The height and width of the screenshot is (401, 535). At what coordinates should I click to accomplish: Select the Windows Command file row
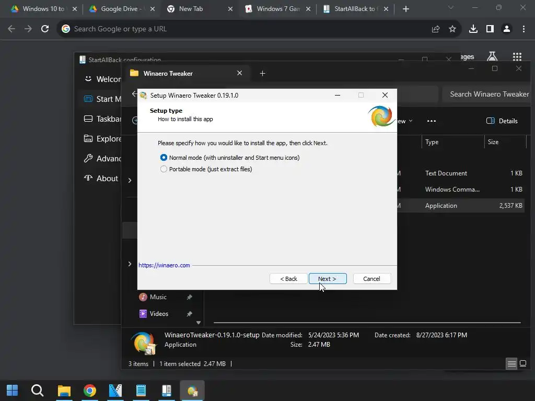pyautogui.click(x=461, y=189)
